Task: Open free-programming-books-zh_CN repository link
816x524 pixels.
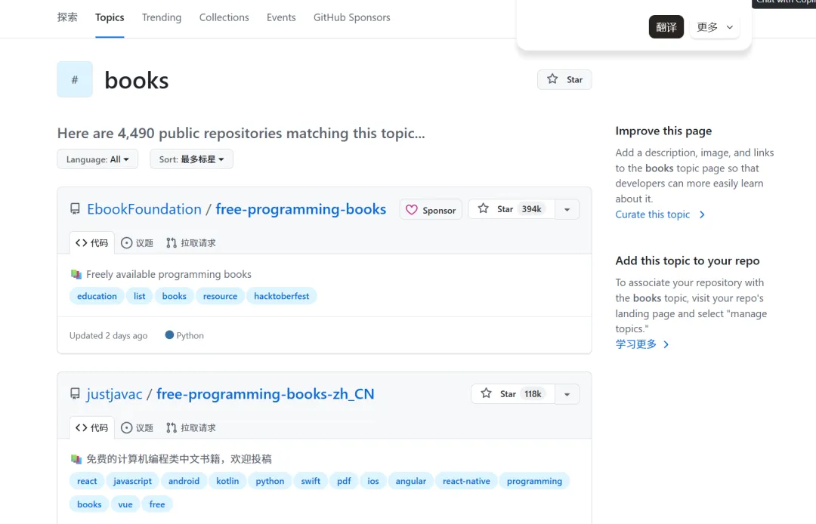Action: click(265, 394)
